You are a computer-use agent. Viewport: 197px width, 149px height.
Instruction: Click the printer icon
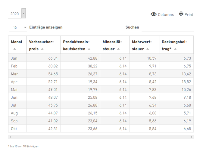[x=181, y=14]
